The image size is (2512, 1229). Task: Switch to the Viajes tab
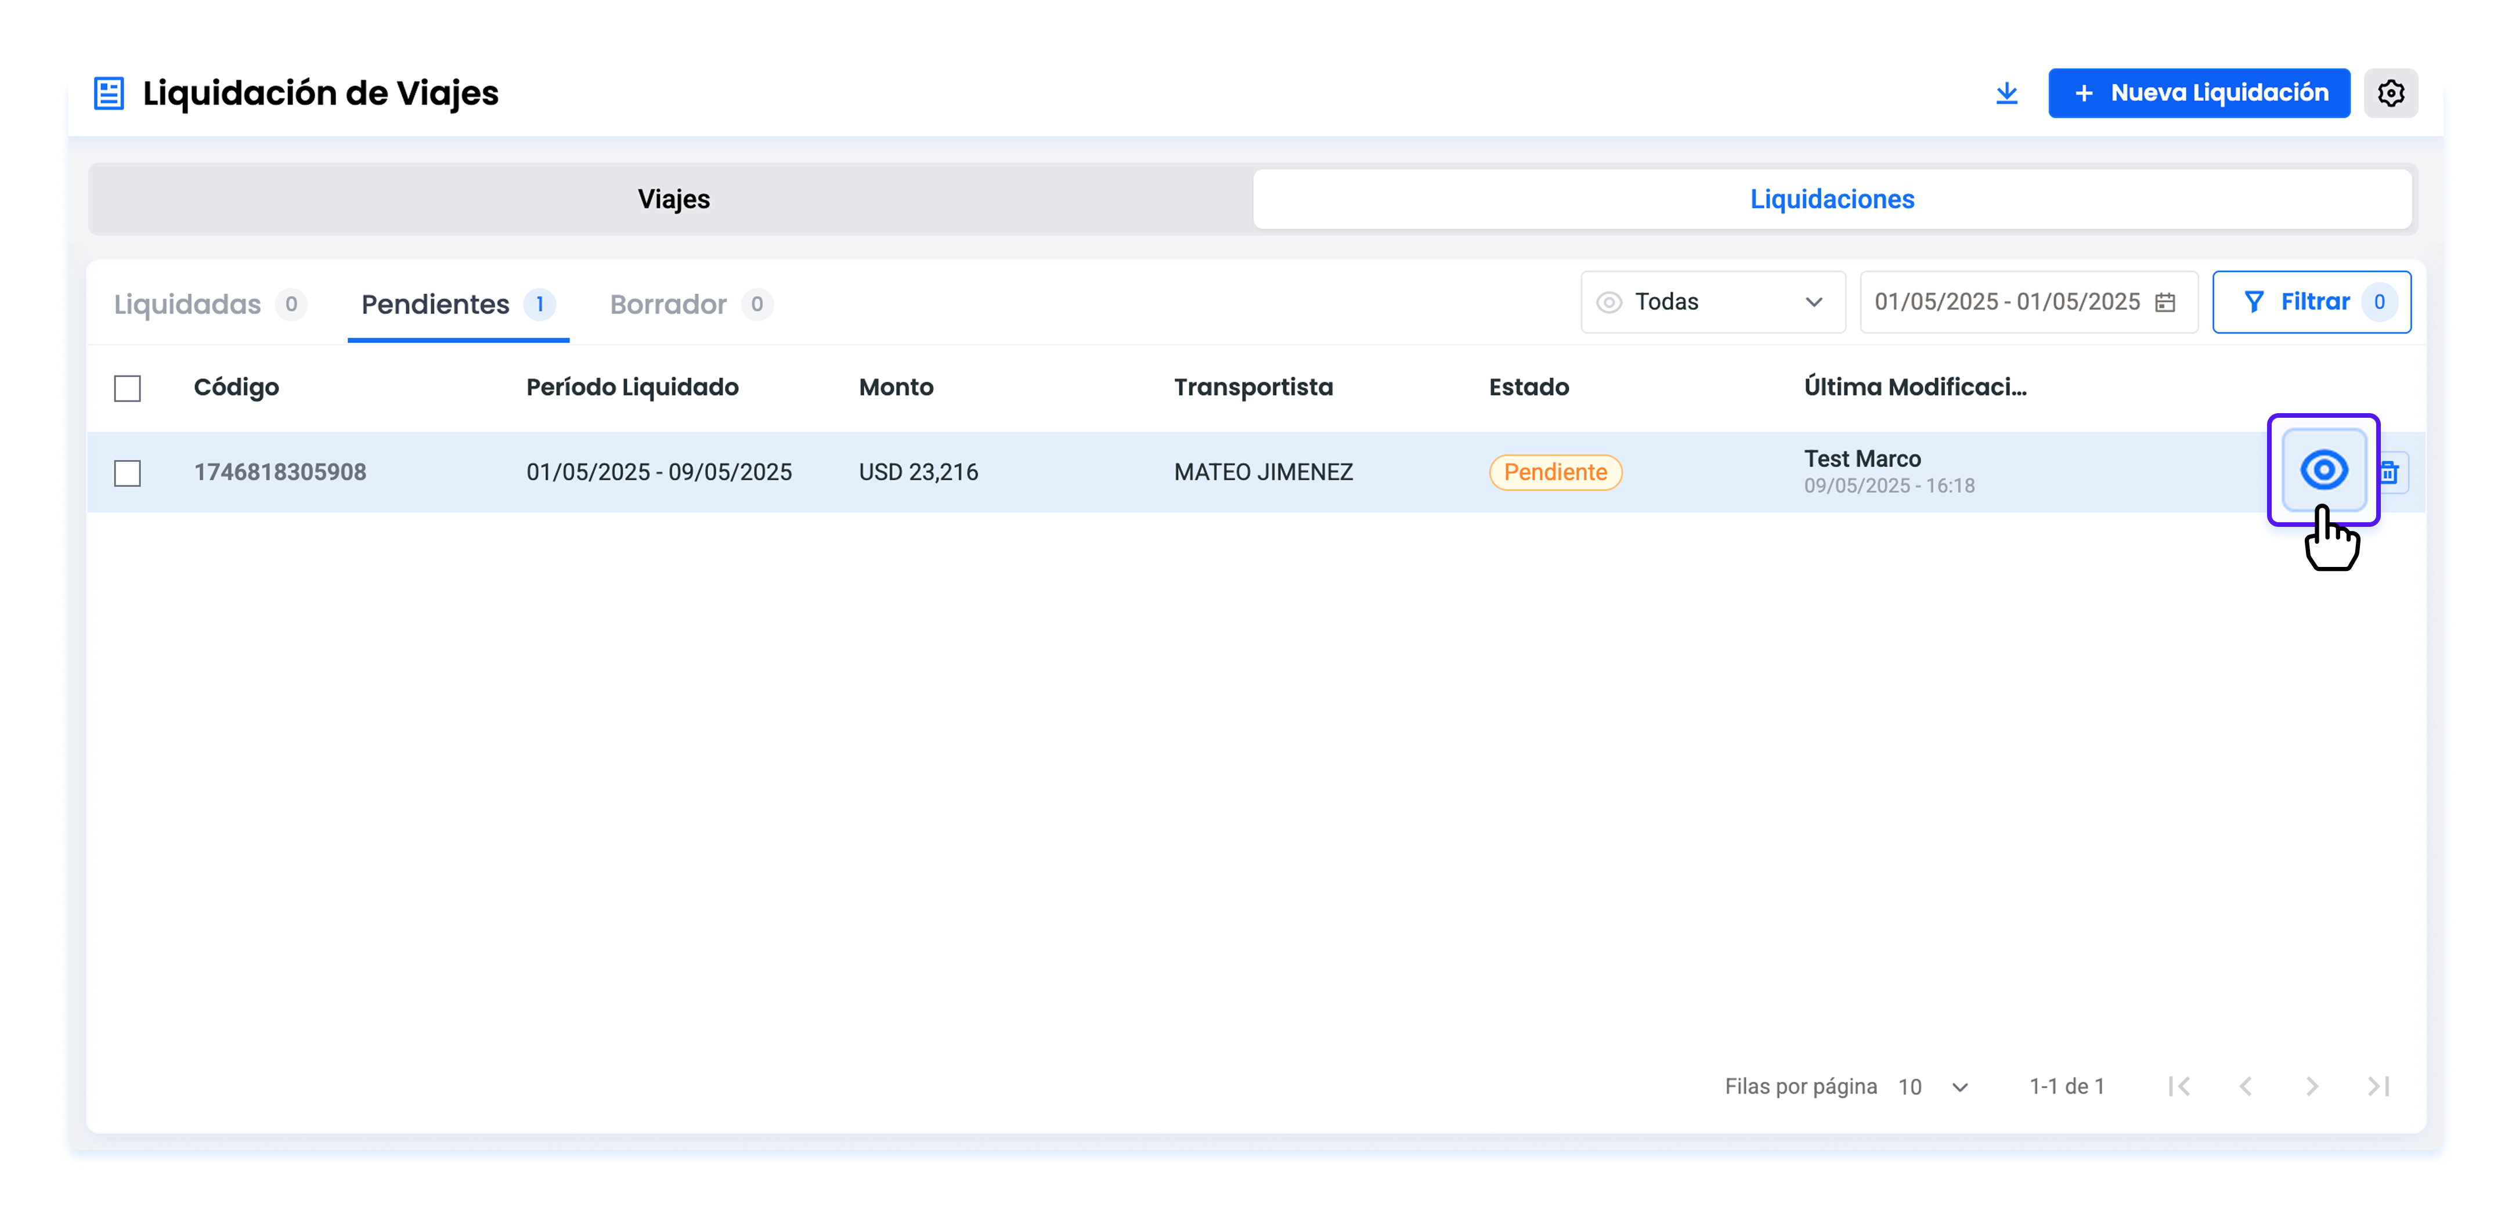tap(673, 199)
